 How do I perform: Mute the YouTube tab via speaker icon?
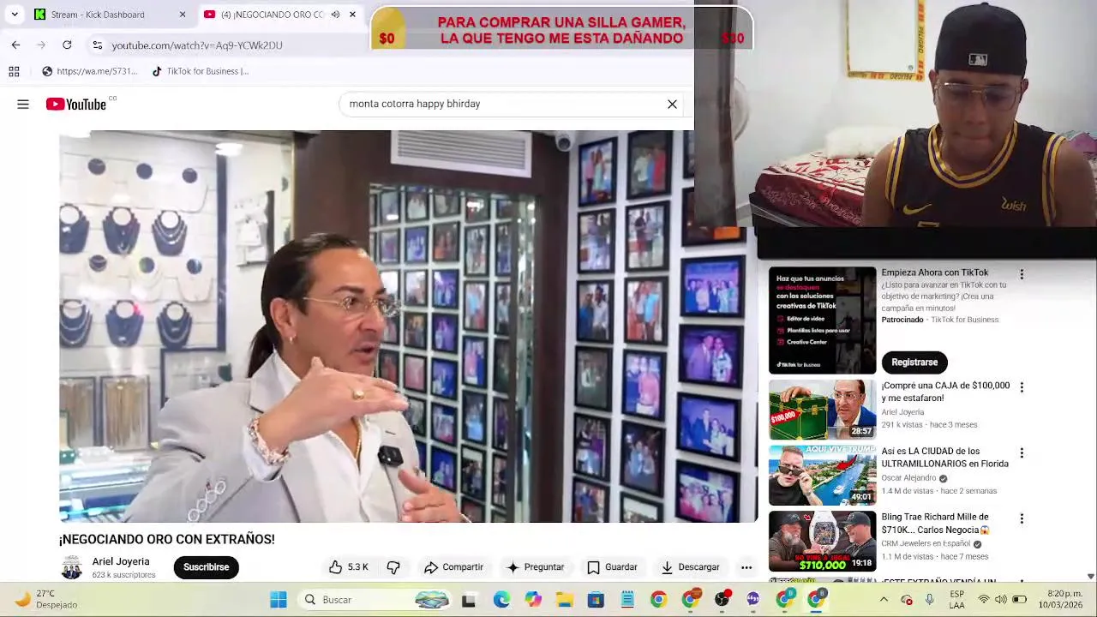335,15
